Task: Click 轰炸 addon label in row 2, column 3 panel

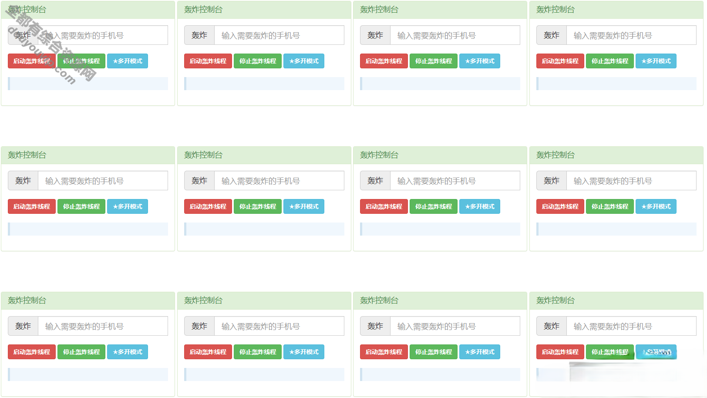Action: pyautogui.click(x=375, y=181)
